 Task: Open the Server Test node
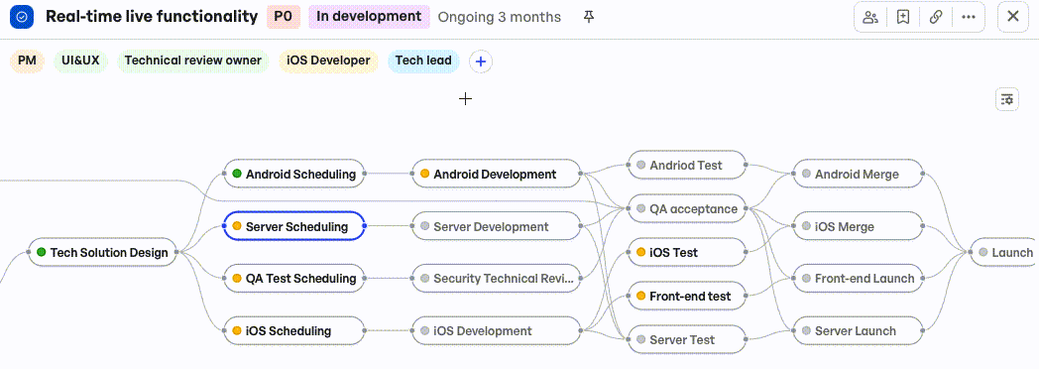tap(686, 339)
